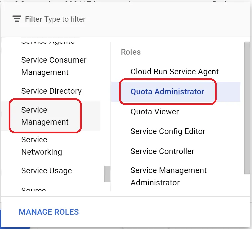The image size is (252, 229).
Task: Click the roles list scrollbar
Action: coord(247,108)
